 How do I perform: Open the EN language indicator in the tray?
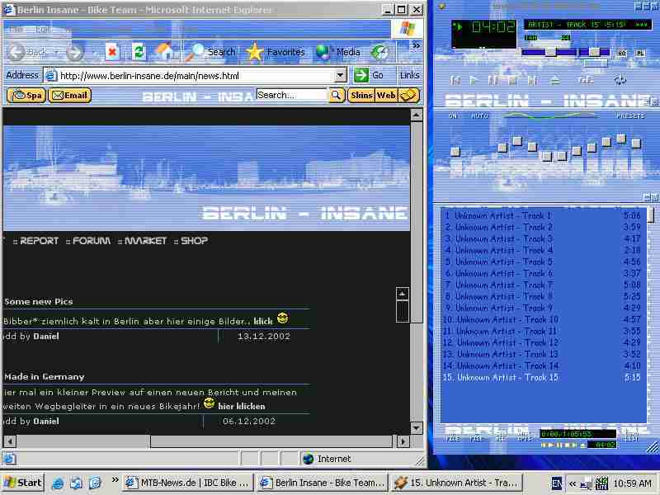(556, 483)
